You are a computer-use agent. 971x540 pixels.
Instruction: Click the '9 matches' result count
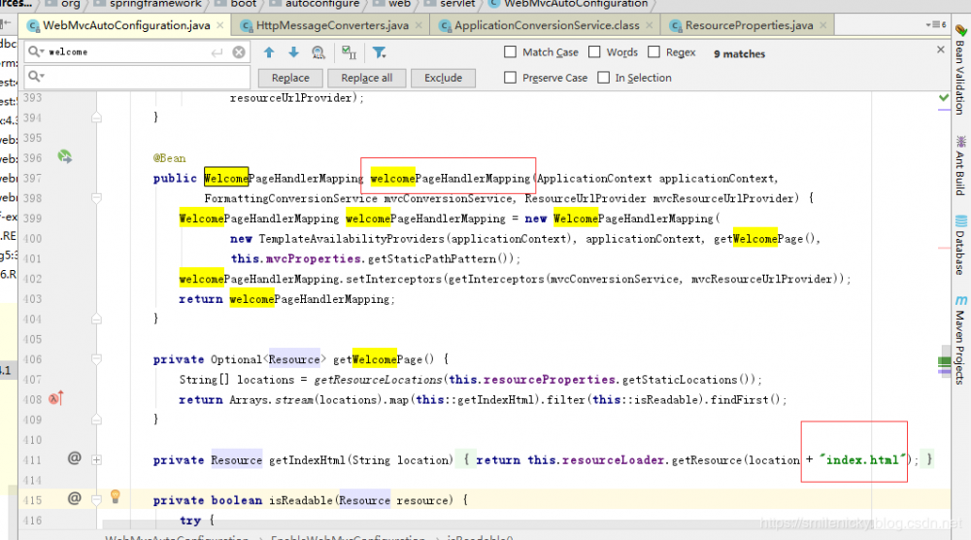(x=739, y=53)
